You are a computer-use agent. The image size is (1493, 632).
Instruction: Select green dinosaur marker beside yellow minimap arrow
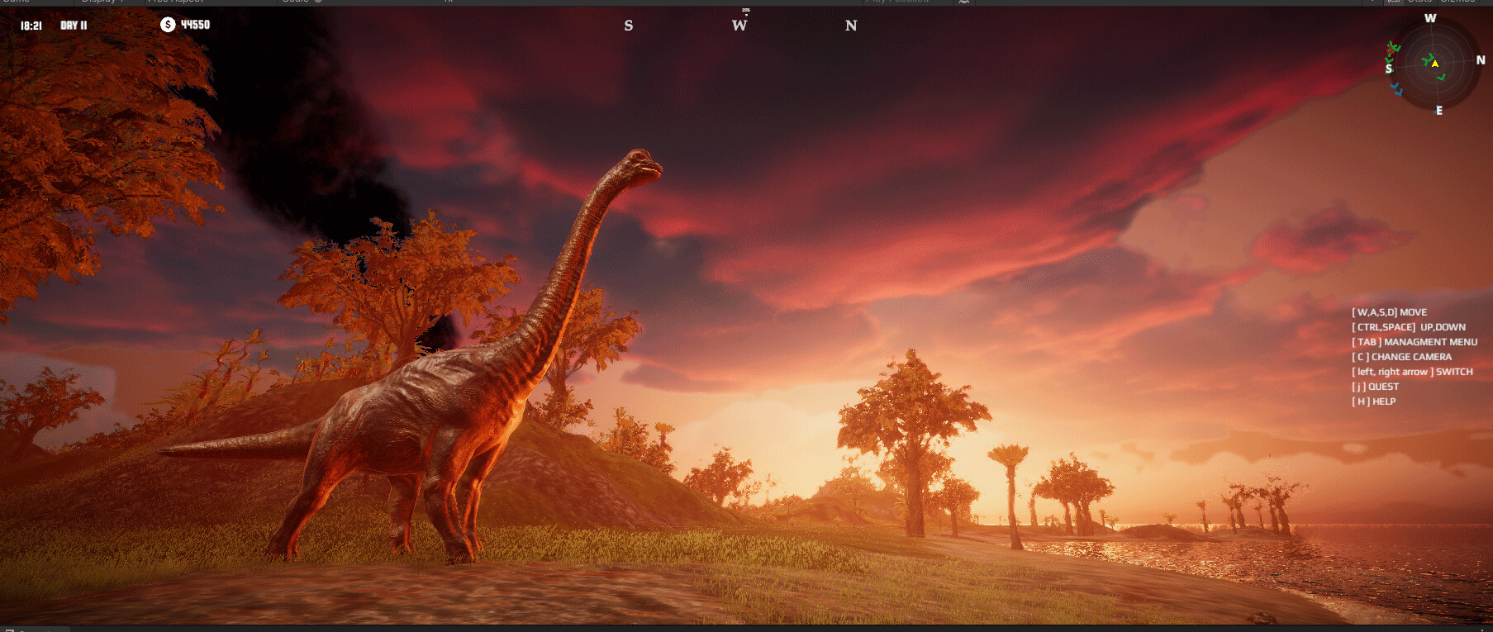tap(1427, 59)
